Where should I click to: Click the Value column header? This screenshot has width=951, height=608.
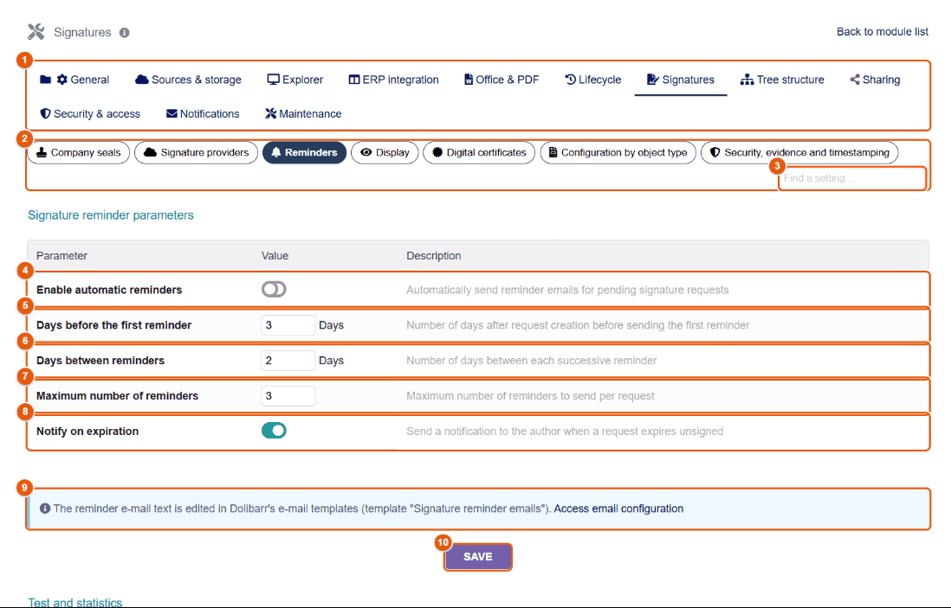(275, 255)
